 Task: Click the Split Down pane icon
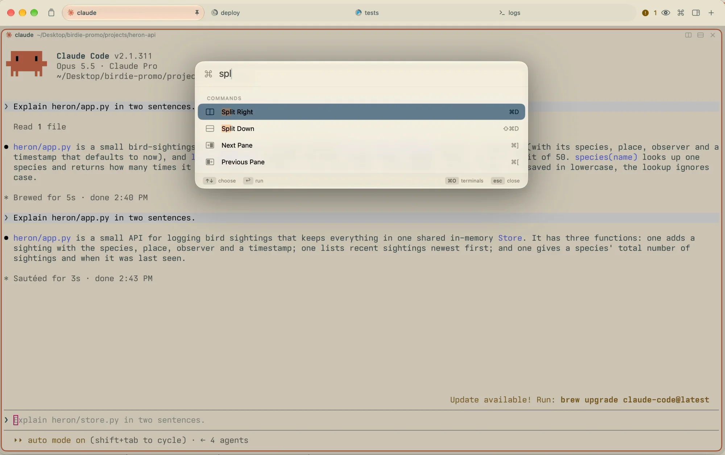pyautogui.click(x=210, y=128)
